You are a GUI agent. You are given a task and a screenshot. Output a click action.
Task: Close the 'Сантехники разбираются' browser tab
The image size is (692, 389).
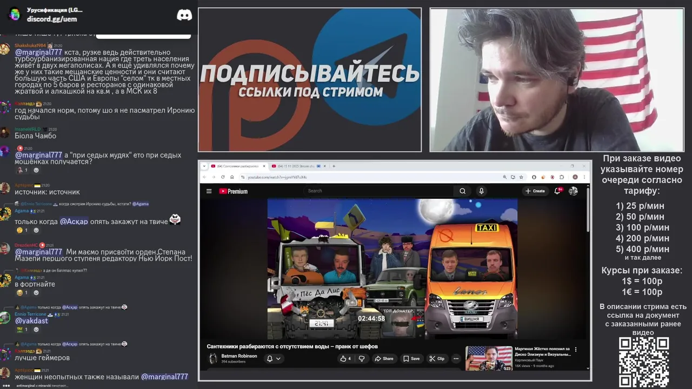[264, 166]
